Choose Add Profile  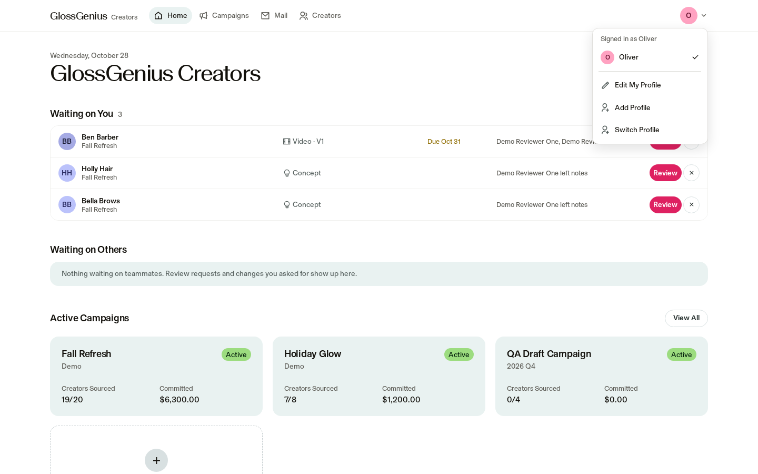point(650,107)
